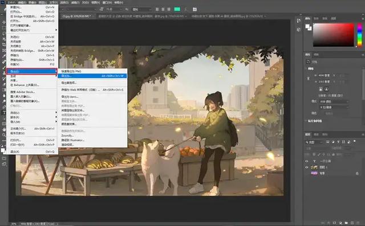Select the Eraser tool
Viewport: 365px width, 226px height.
tap(4, 84)
